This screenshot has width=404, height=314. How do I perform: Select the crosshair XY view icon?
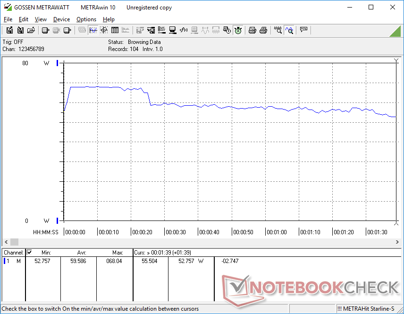click(x=103, y=30)
